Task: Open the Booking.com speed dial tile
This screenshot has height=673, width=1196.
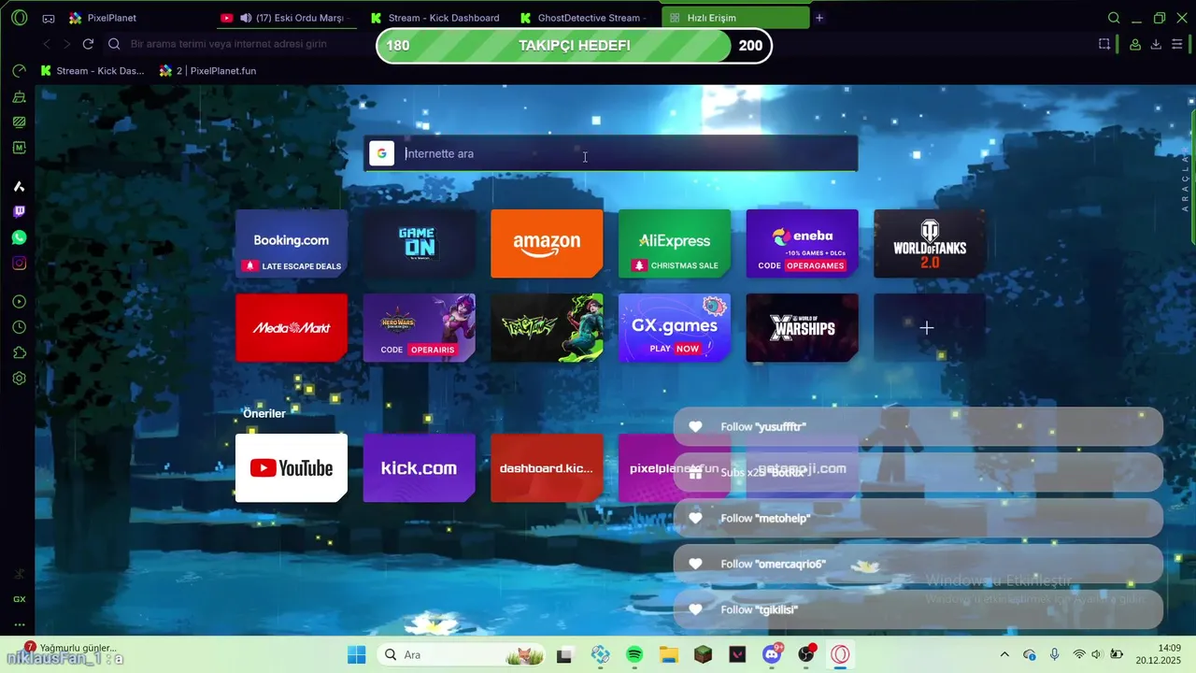Action: point(292,243)
